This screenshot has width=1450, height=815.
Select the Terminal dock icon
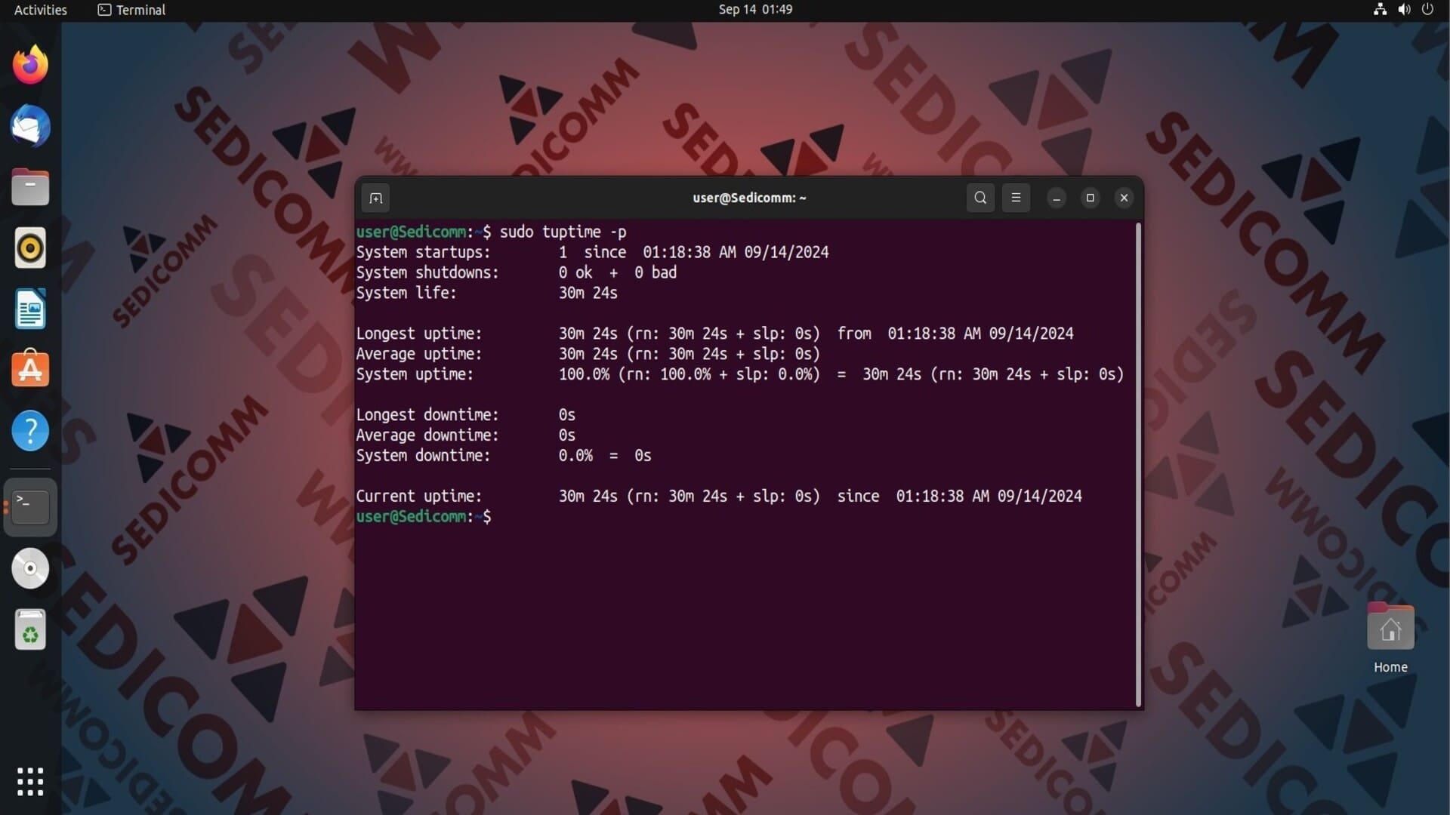pos(30,507)
